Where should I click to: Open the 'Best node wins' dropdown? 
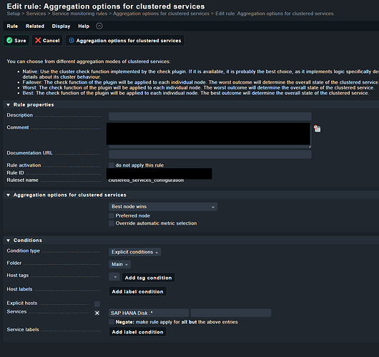[163, 207]
